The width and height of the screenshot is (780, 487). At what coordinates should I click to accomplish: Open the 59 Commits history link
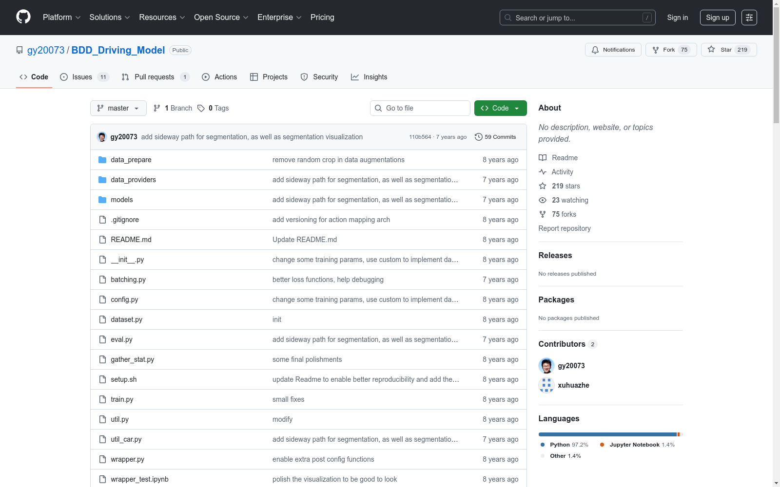point(495,137)
